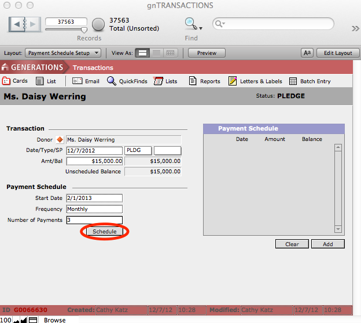Open the Payment Schedule Setup layout dropdown
The image size is (361, 323).
pyautogui.click(x=64, y=53)
